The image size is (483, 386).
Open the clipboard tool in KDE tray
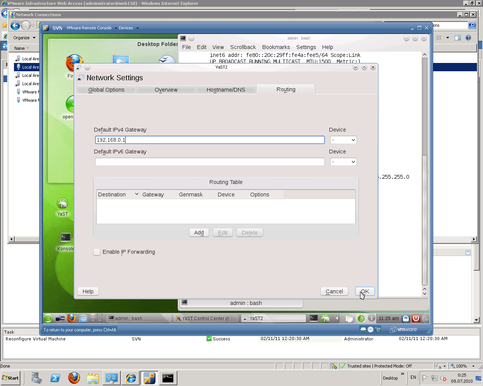(349, 318)
